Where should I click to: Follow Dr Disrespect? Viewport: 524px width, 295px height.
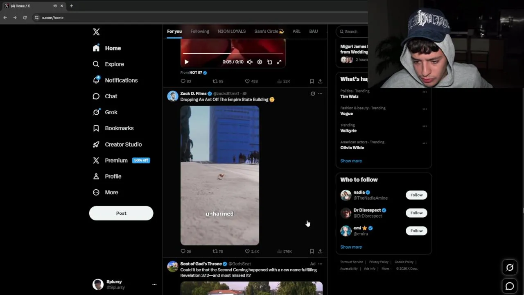pos(416,213)
